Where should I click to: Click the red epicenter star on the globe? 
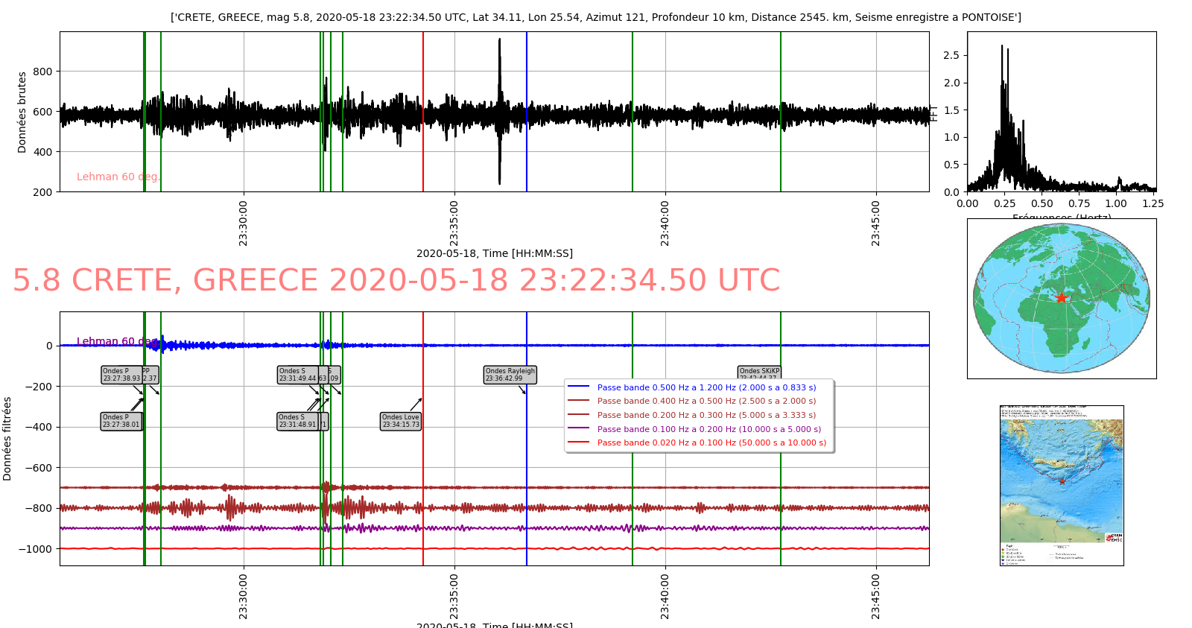[x=1061, y=298]
